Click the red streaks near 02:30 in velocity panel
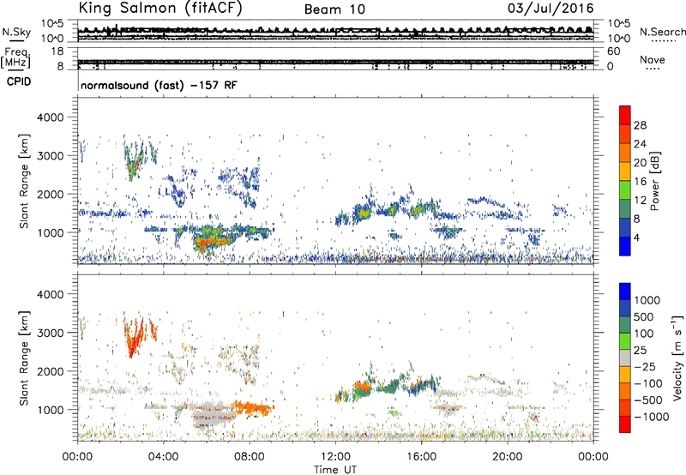Image resolution: width=686 pixels, height=475 pixels. coord(134,339)
